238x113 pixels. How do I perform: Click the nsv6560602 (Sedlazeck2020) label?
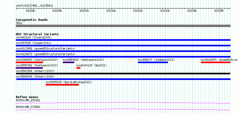coord(83,60)
